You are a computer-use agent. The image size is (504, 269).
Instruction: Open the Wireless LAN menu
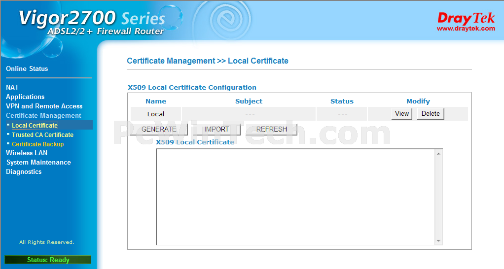point(27,153)
